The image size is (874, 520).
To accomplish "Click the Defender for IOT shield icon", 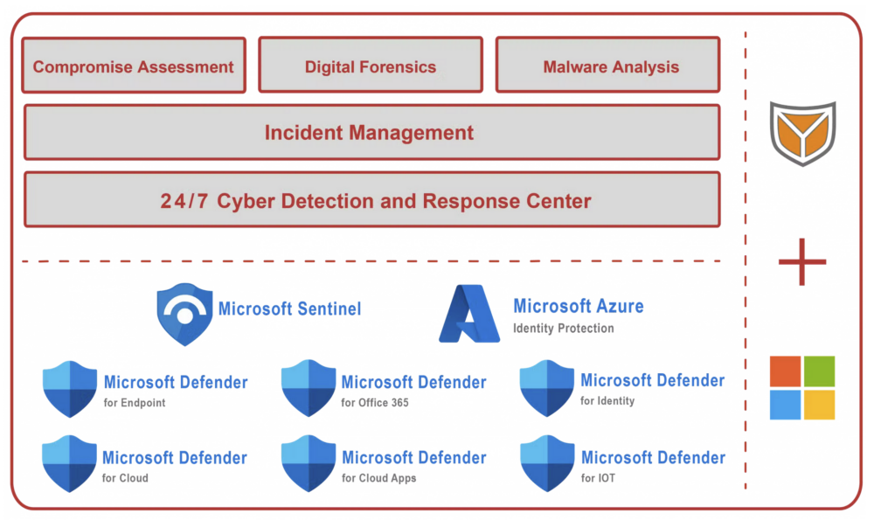I will coord(547,464).
